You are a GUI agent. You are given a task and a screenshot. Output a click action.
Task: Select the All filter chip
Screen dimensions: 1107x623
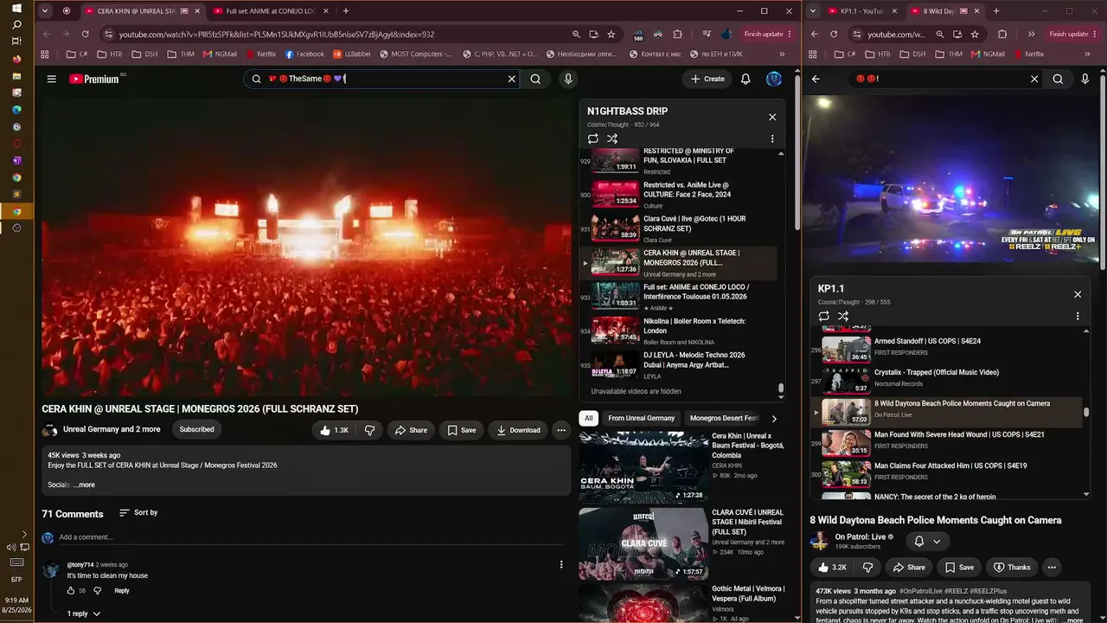click(588, 419)
